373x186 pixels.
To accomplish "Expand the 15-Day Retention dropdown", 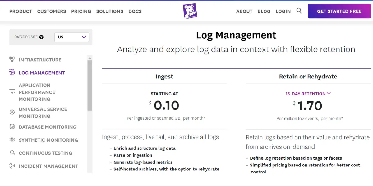I will pyautogui.click(x=308, y=94).
